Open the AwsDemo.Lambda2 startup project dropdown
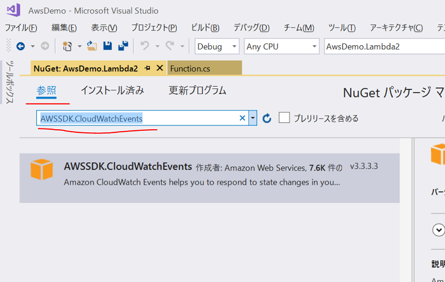445x282 pixels. pyautogui.click(x=385, y=46)
